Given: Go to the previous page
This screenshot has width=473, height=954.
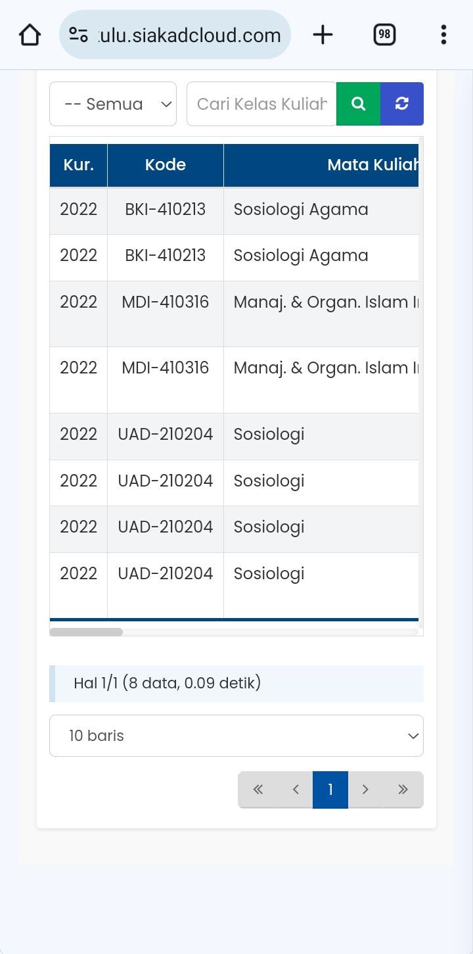Looking at the screenshot, I should pyautogui.click(x=295, y=790).
